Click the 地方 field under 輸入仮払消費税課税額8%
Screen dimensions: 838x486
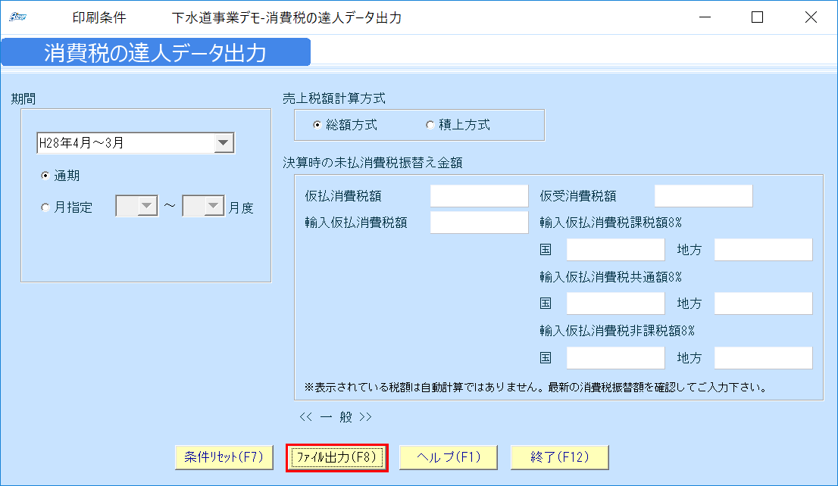coord(762,249)
